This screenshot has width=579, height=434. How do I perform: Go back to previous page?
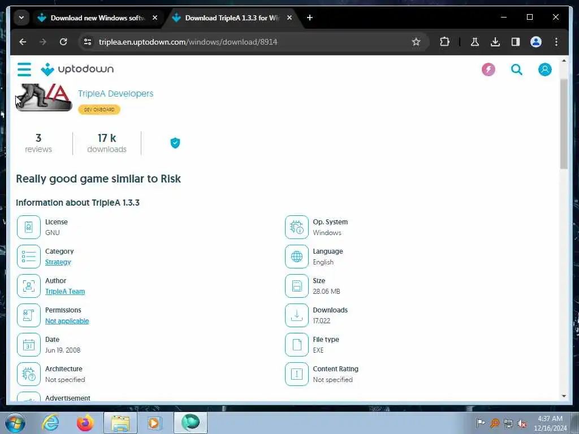coord(23,42)
